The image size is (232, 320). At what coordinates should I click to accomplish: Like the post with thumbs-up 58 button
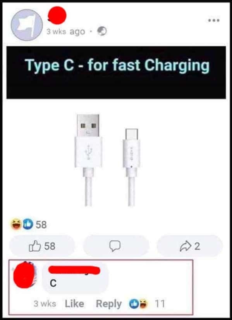coord(42,246)
